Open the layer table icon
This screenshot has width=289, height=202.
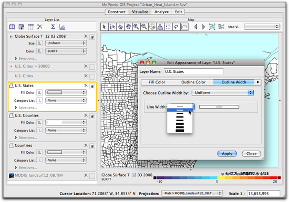click(30, 27)
